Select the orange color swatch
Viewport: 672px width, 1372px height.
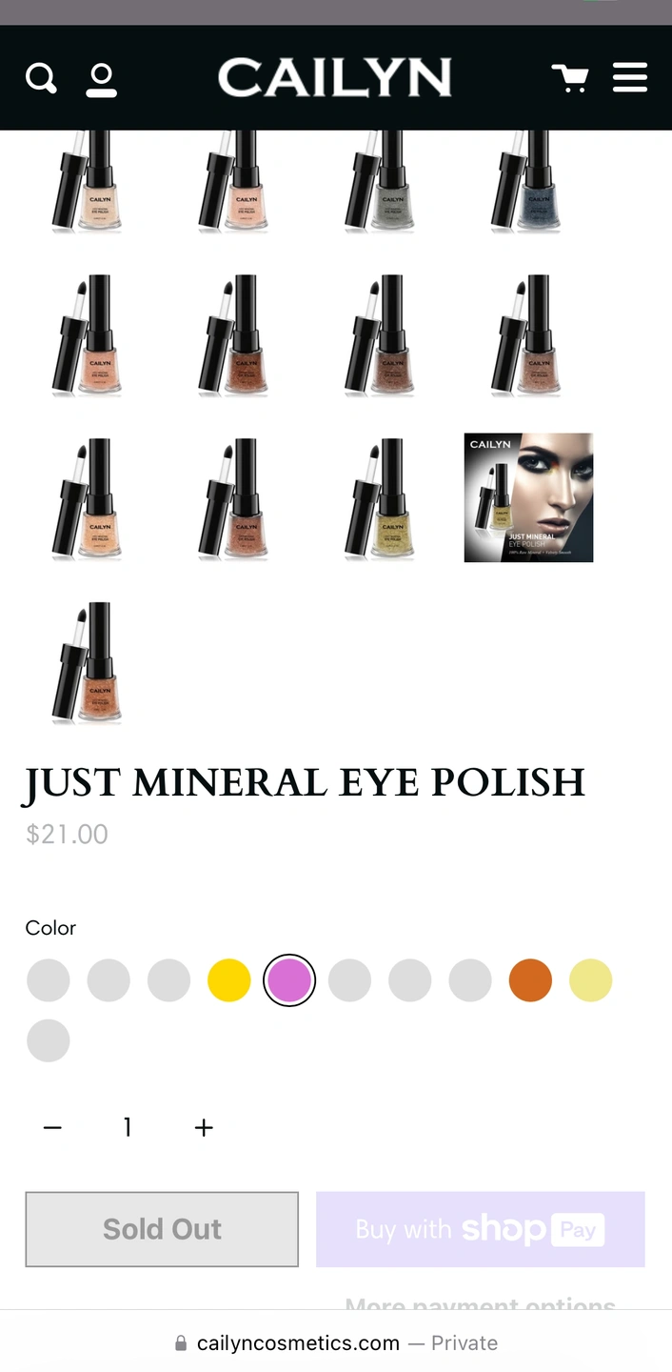click(530, 980)
